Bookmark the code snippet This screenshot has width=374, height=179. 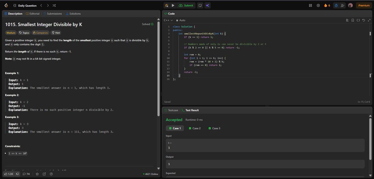point(353,20)
